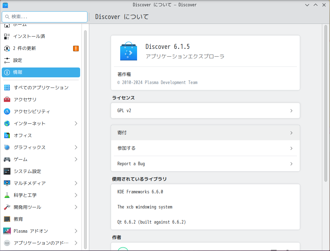The width and height of the screenshot is (330, 251).
Task: Click the main page vertical scrollbar
Action: (x=325, y=104)
